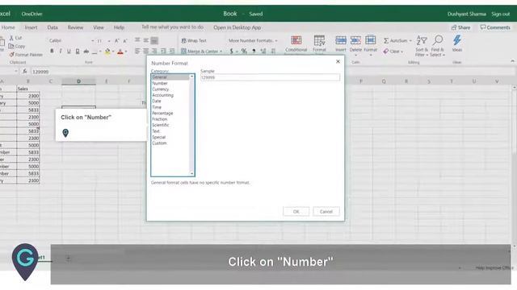Viewport: 517px width, 290px height.
Task: Toggle Double Underline formatting
Action: coord(78,51)
